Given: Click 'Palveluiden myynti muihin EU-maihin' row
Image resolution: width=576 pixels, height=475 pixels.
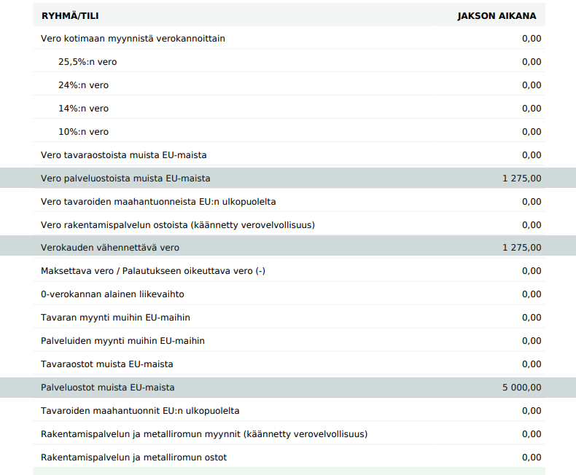Looking at the screenshot, I should click(122, 341).
